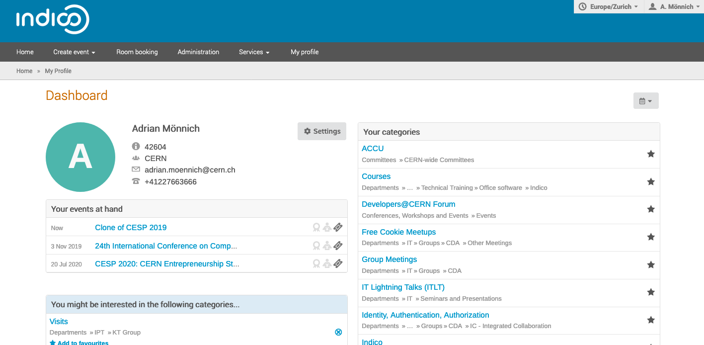Open My profile in navigation bar

pyautogui.click(x=305, y=52)
